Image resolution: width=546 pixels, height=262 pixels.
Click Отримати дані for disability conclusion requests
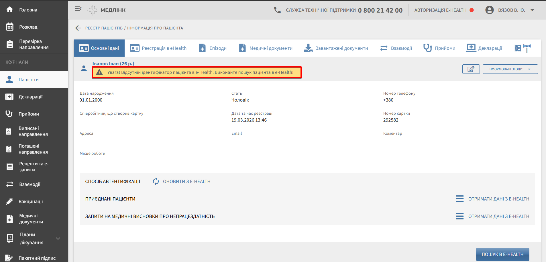coord(498,216)
